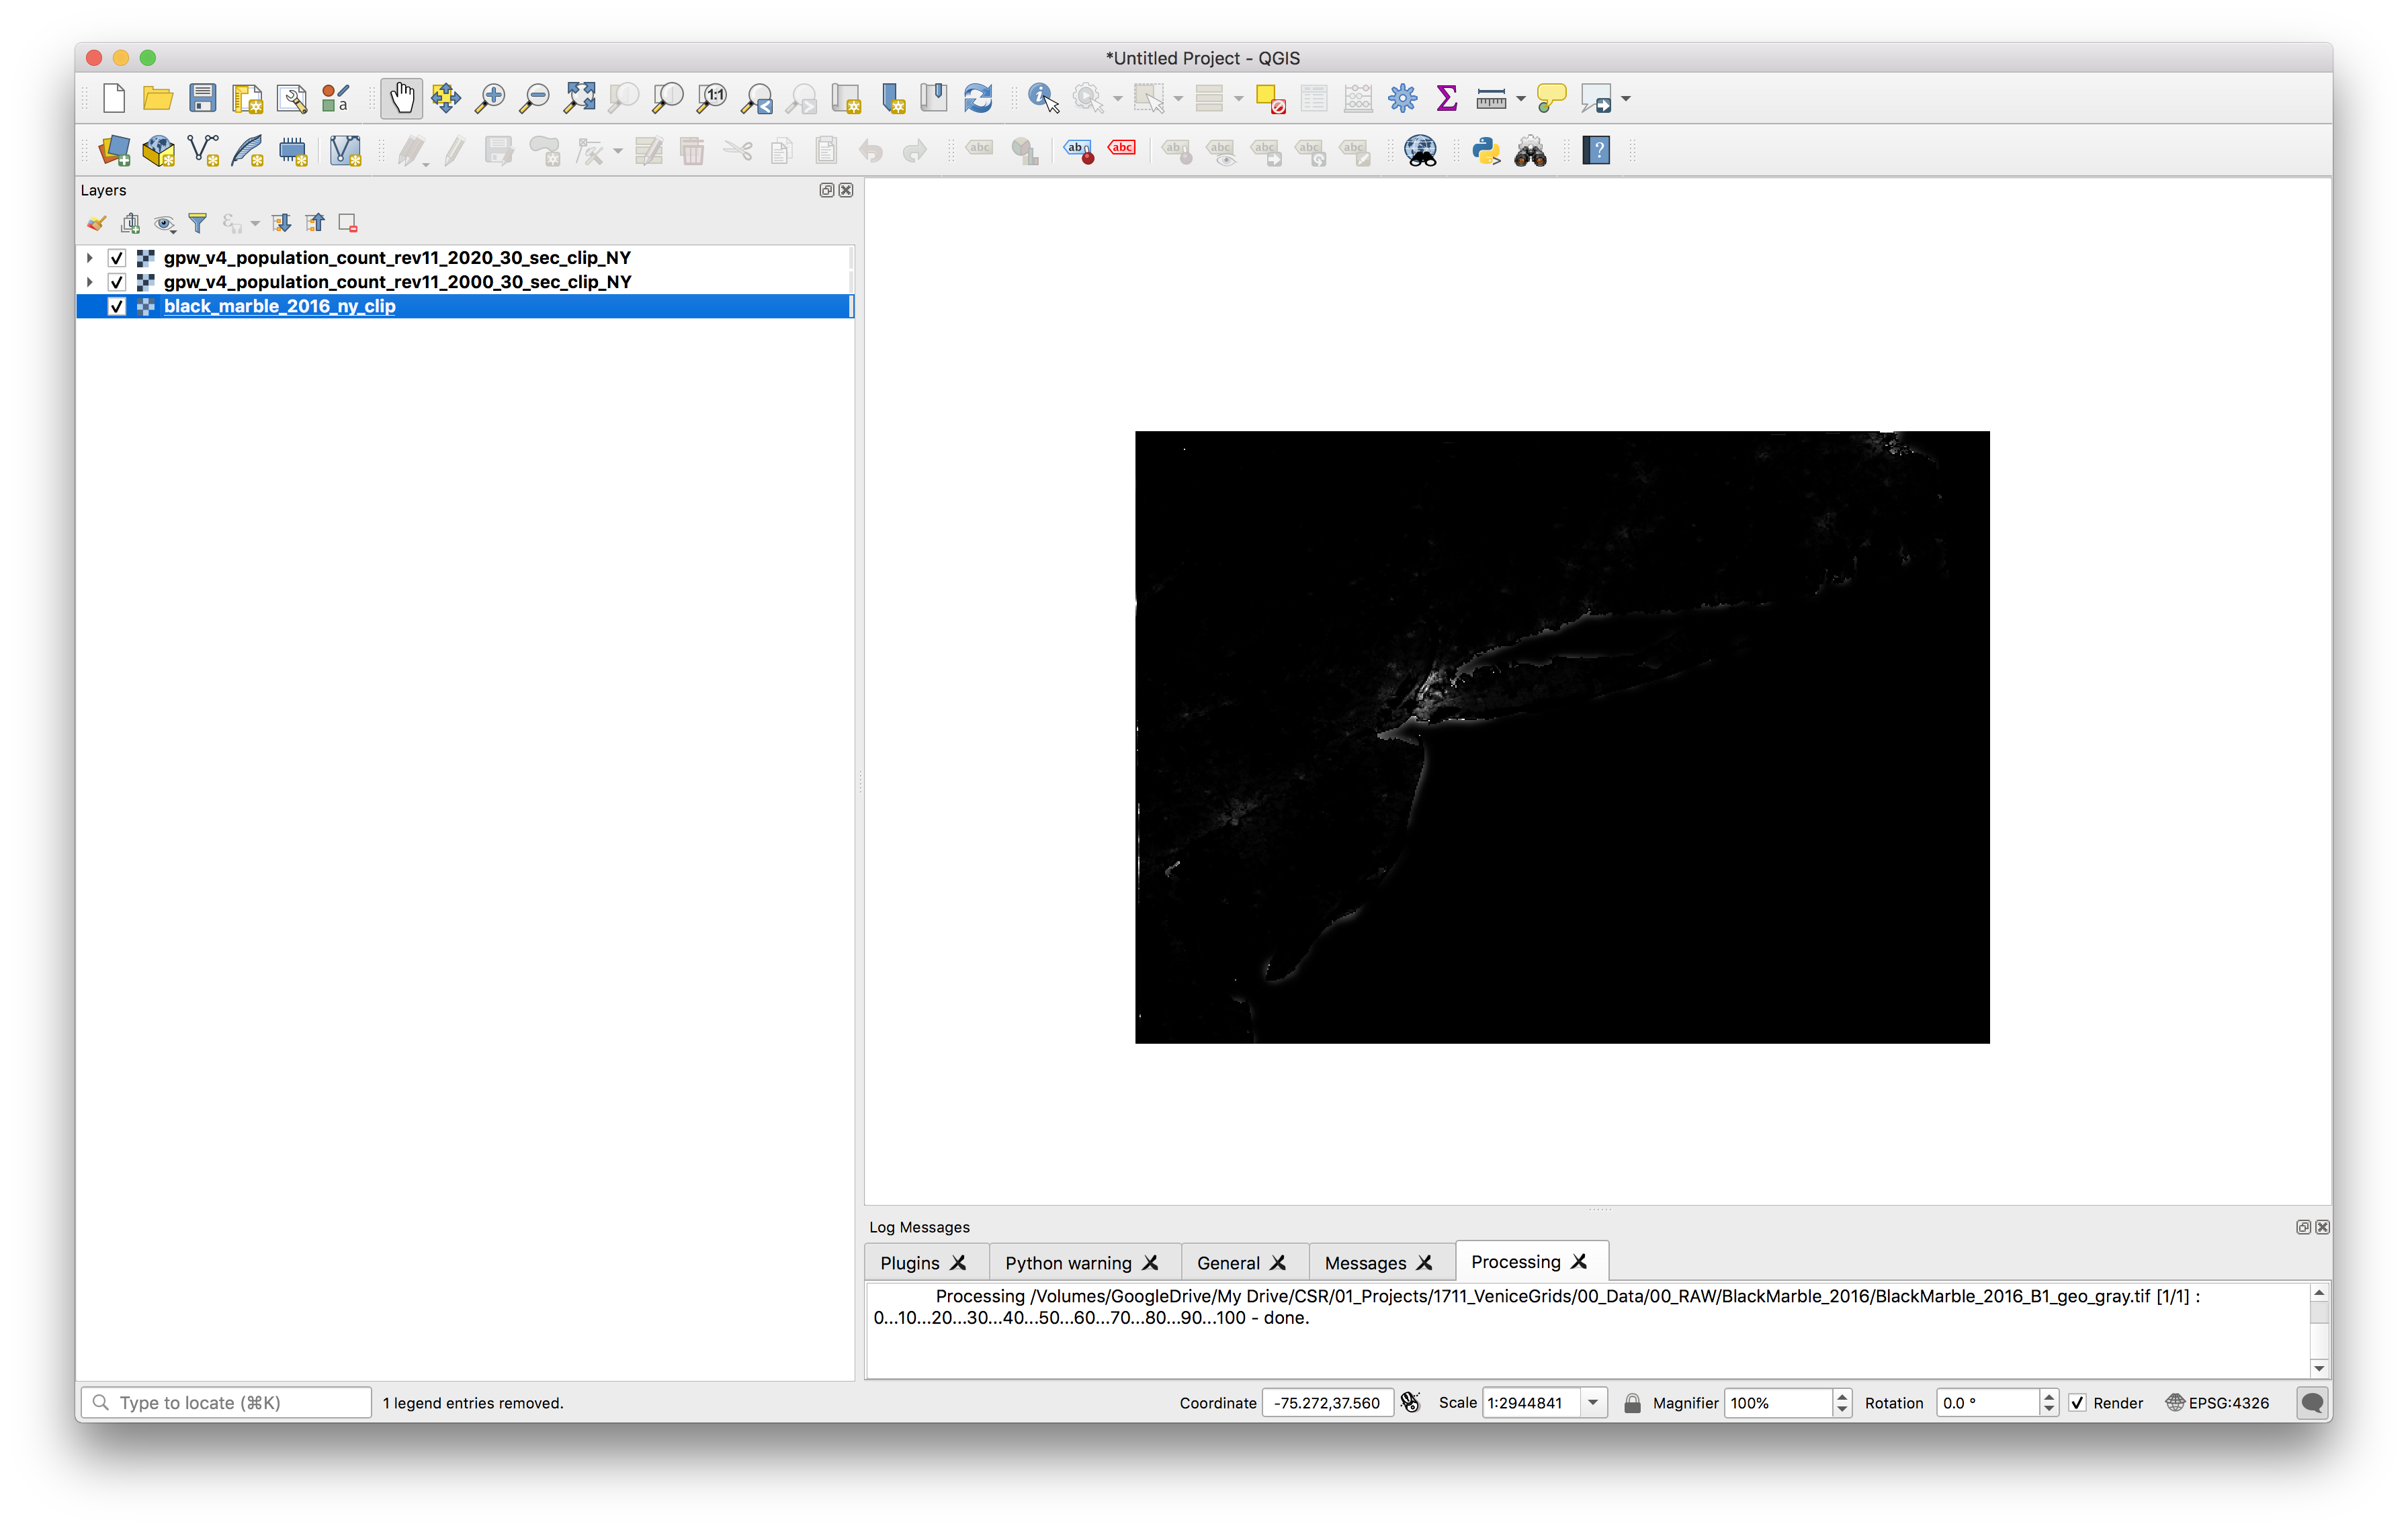Toggle the Render checkbox in status bar

coord(2077,1402)
